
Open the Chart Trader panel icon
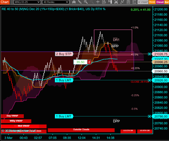coord(110,2)
